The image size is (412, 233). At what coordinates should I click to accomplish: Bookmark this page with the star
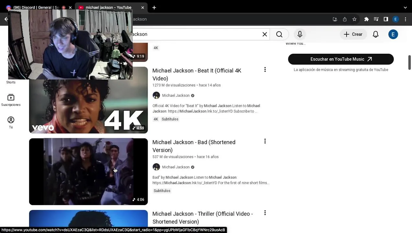tap(354, 19)
